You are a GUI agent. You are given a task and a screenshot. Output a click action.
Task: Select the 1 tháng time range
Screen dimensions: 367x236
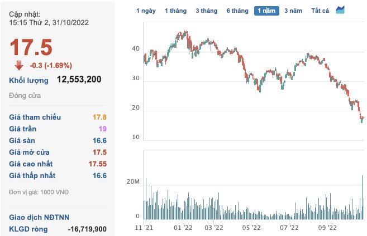coord(177,11)
